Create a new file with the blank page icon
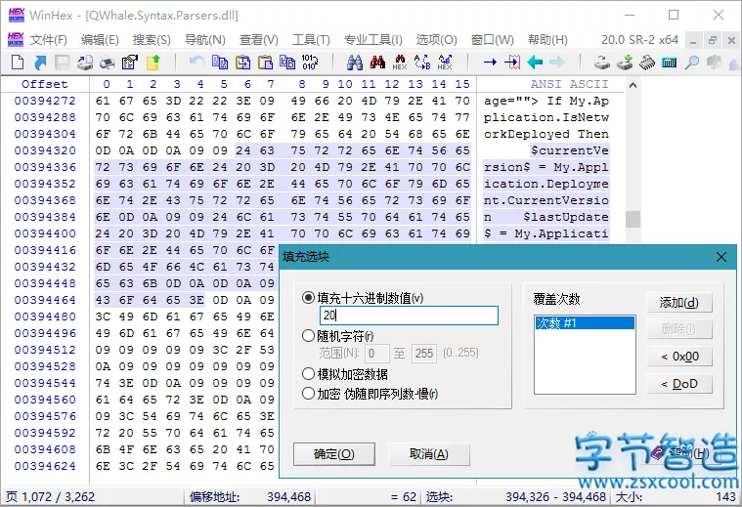This screenshot has height=507, width=742. click(x=18, y=62)
